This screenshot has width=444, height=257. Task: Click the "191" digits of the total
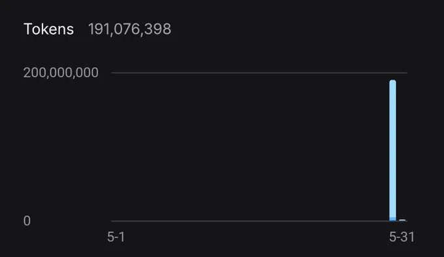tap(97, 29)
